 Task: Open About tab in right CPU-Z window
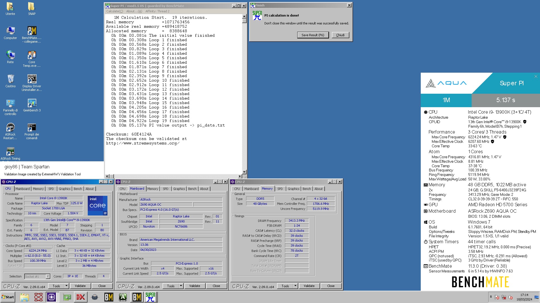tap(319, 189)
